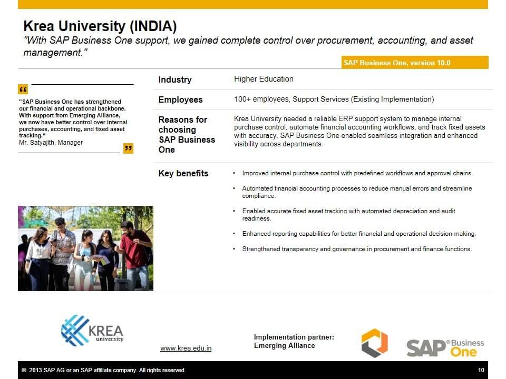Click the page number 10

pos(481,370)
